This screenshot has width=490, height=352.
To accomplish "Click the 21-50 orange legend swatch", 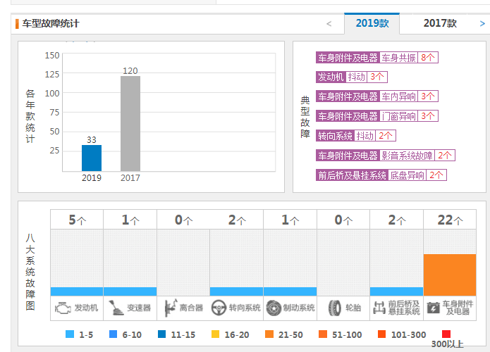I will tap(269, 334).
